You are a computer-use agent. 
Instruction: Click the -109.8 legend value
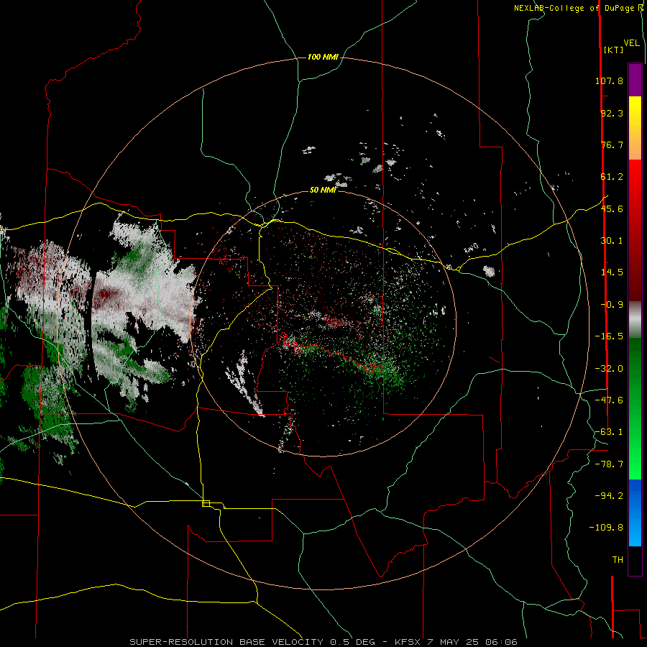pyautogui.click(x=606, y=528)
